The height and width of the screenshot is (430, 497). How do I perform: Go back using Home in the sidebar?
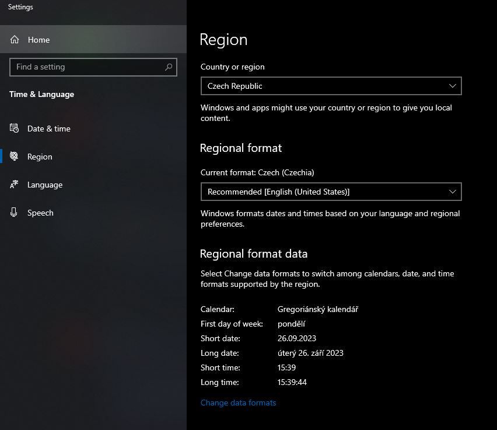(x=38, y=40)
